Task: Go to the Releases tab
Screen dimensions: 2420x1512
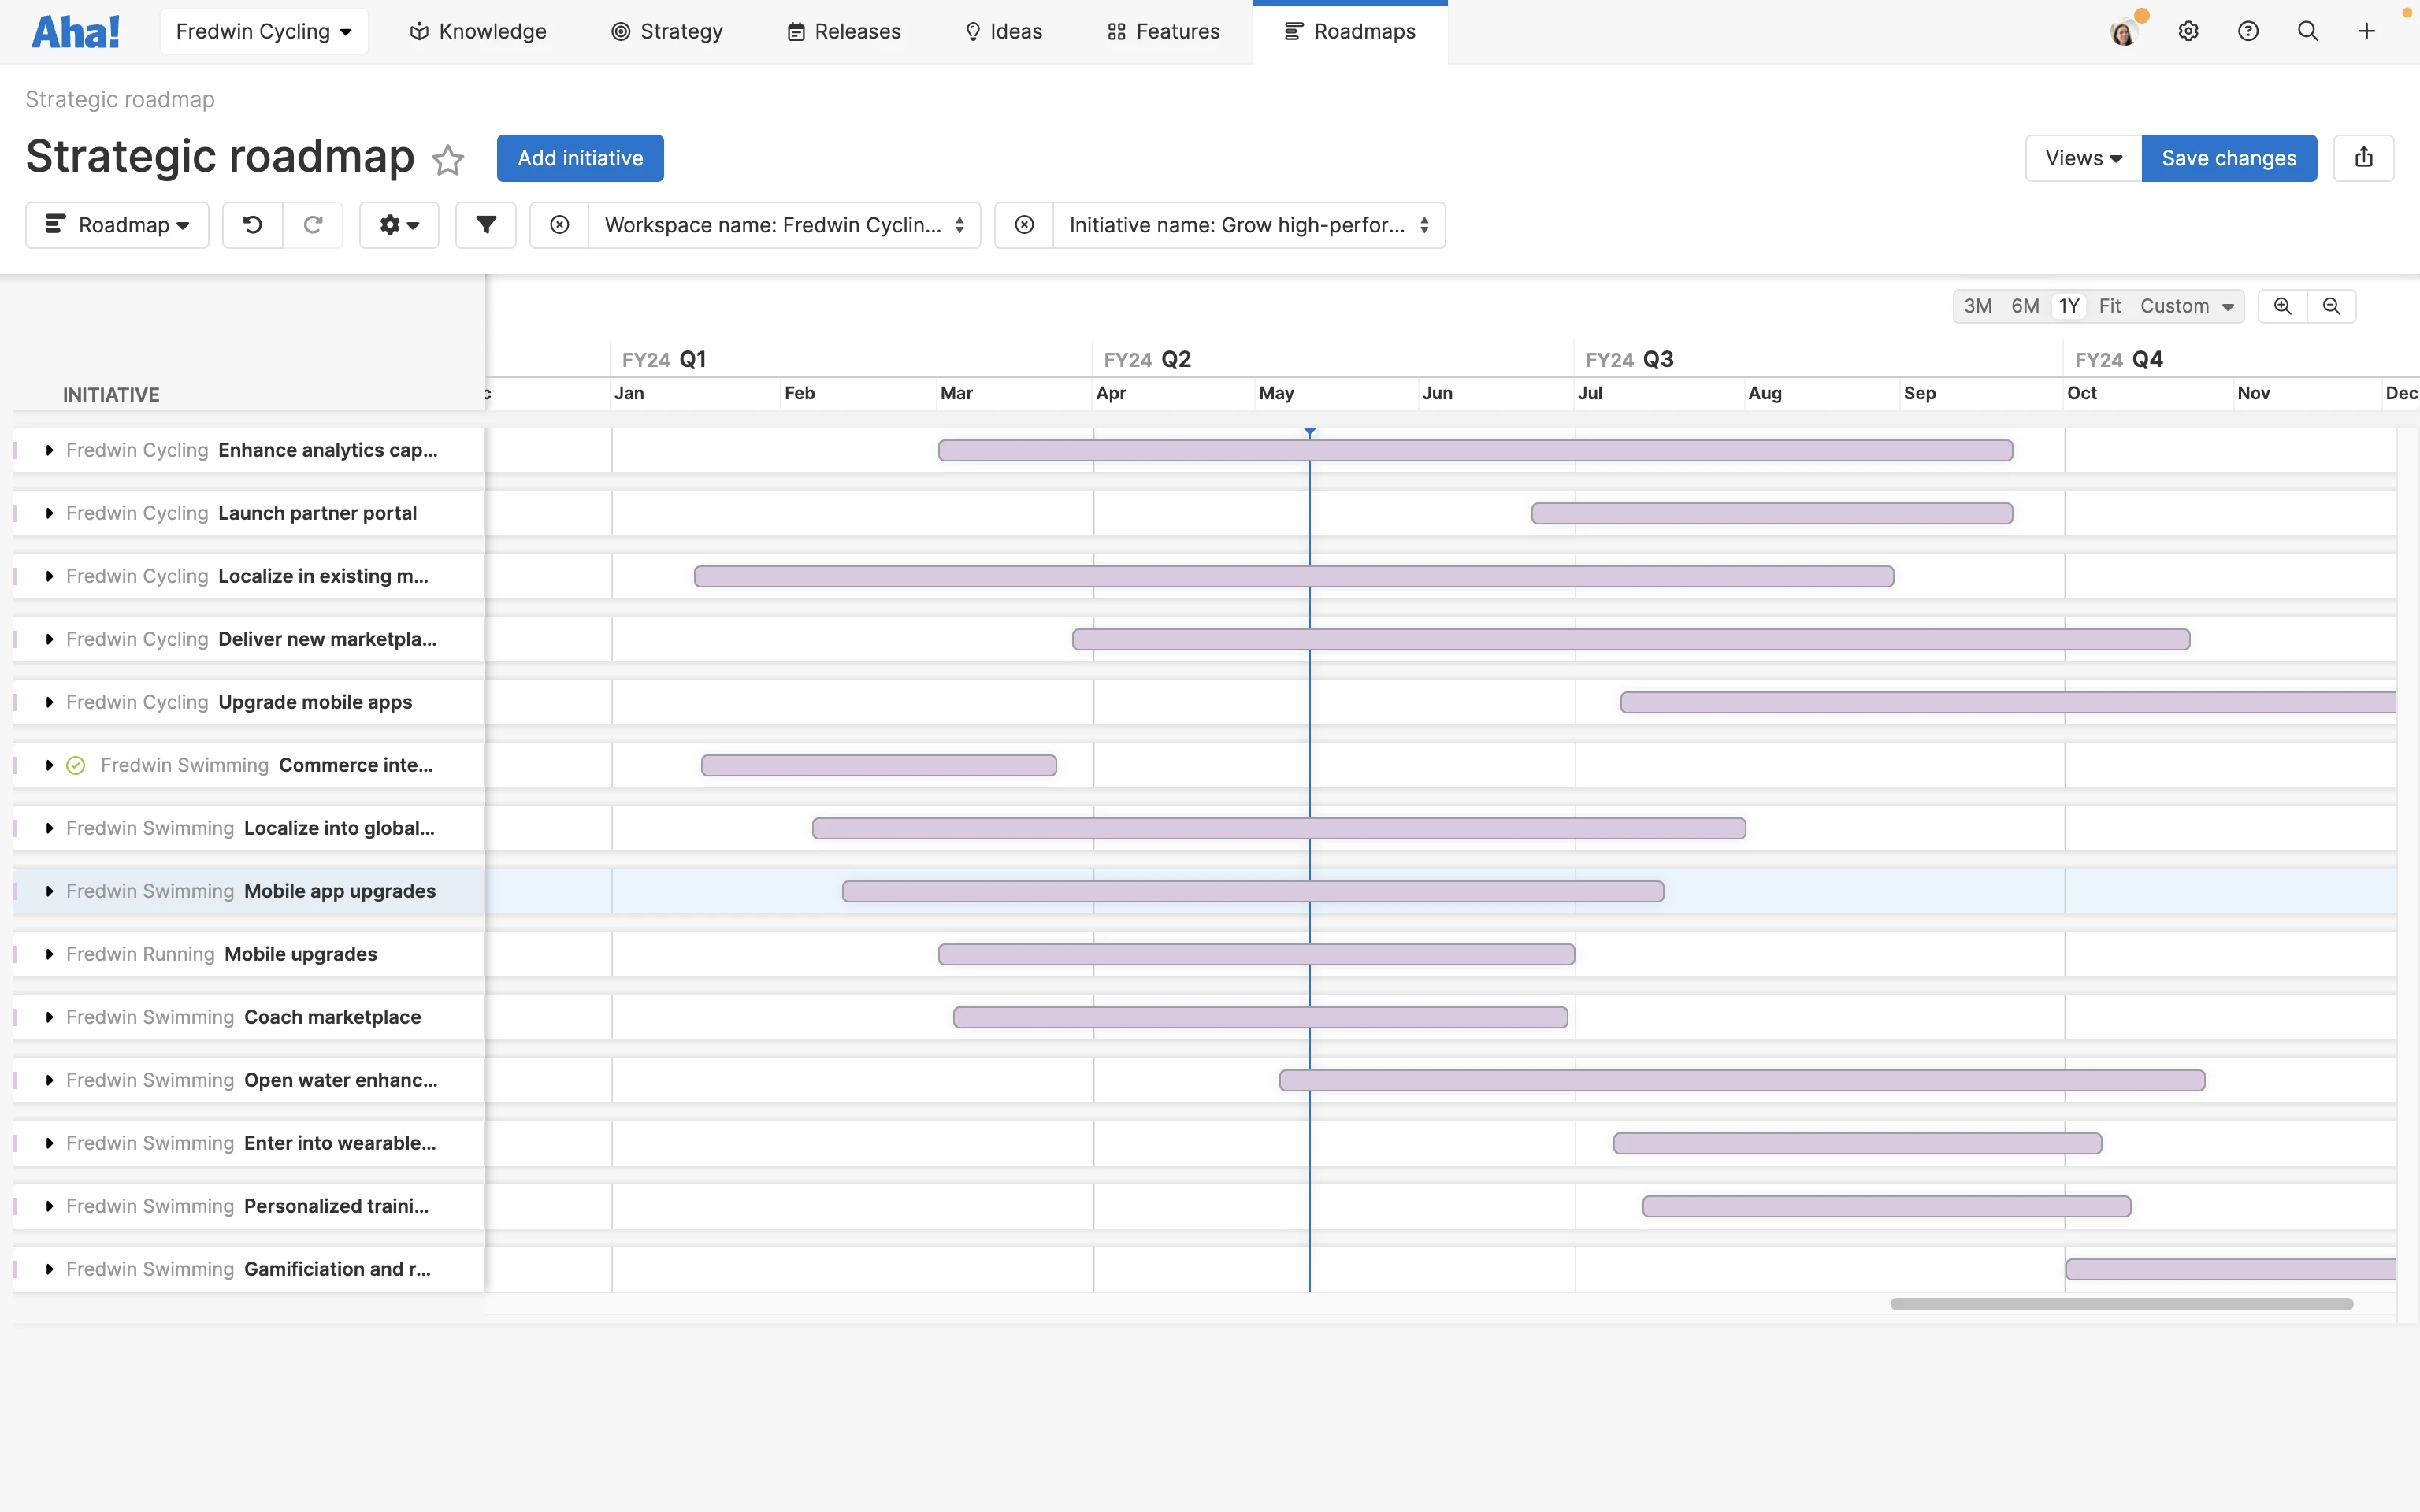Action: (x=844, y=31)
